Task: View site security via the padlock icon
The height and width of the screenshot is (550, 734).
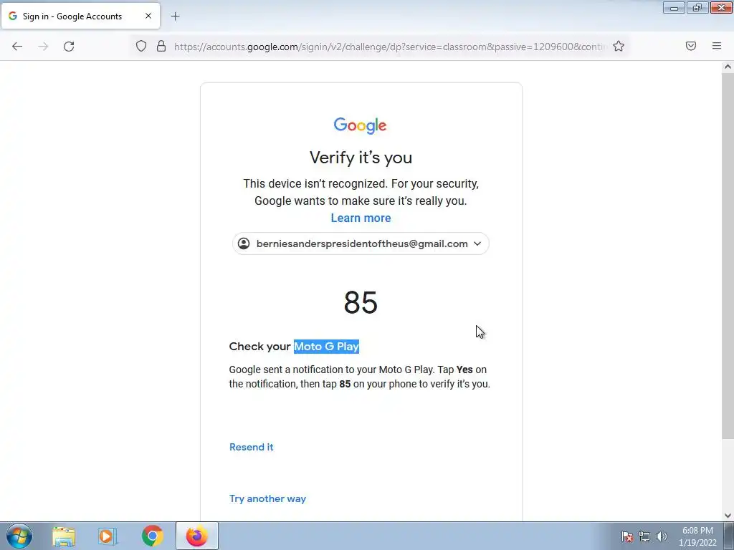Action: click(x=161, y=46)
